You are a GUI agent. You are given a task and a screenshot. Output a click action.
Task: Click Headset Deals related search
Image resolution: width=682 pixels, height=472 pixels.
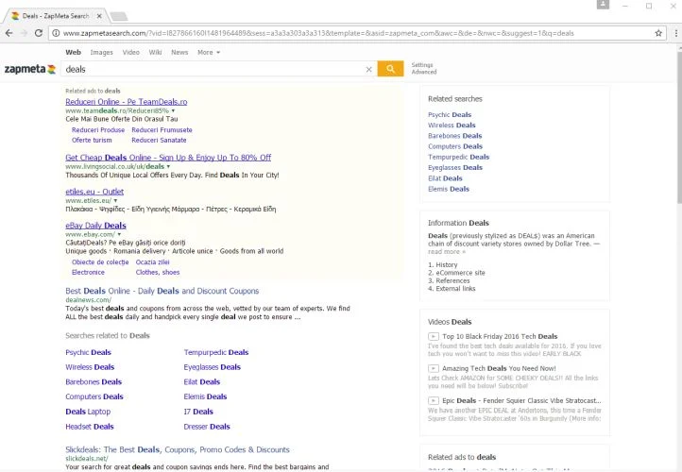point(90,427)
